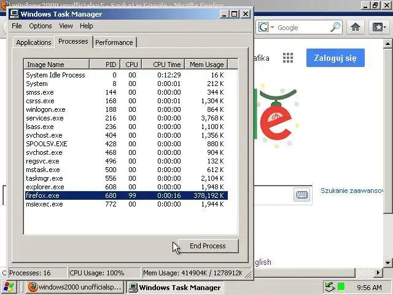Viewport: 393px width, 295px height.
Task: Open the View menu in Task Manager
Action: tap(66, 26)
